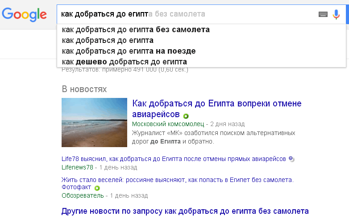Open the beach photo news thumbnail
This screenshot has width=349, height=220.
tap(94, 123)
